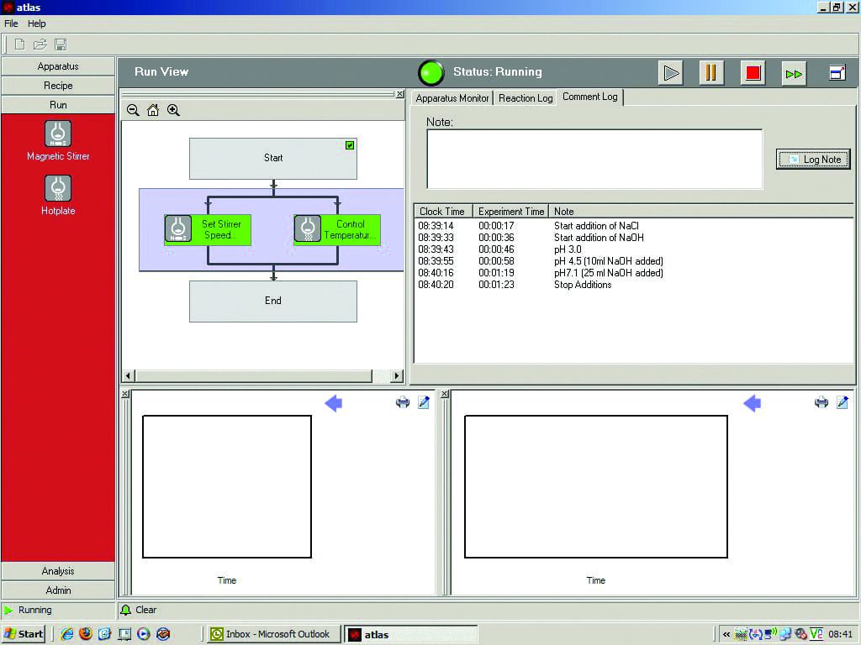
Task: Open the Run sidebar section
Action: (58, 105)
